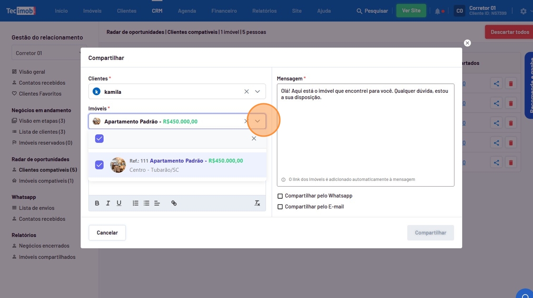533x298 pixels.
Task: Insert a bulleted list in editor
Action: click(147, 203)
